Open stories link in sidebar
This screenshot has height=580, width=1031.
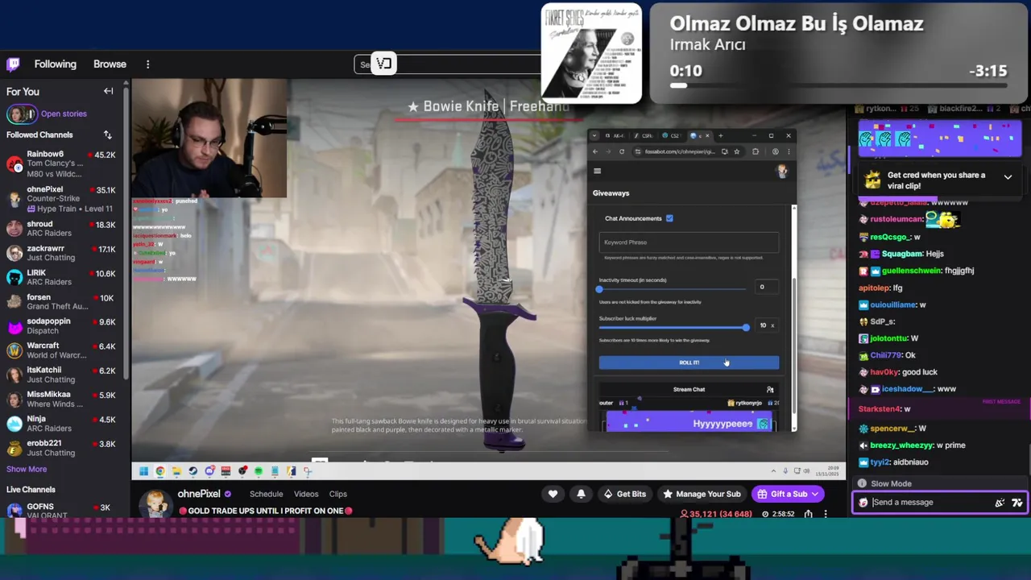[x=64, y=114]
